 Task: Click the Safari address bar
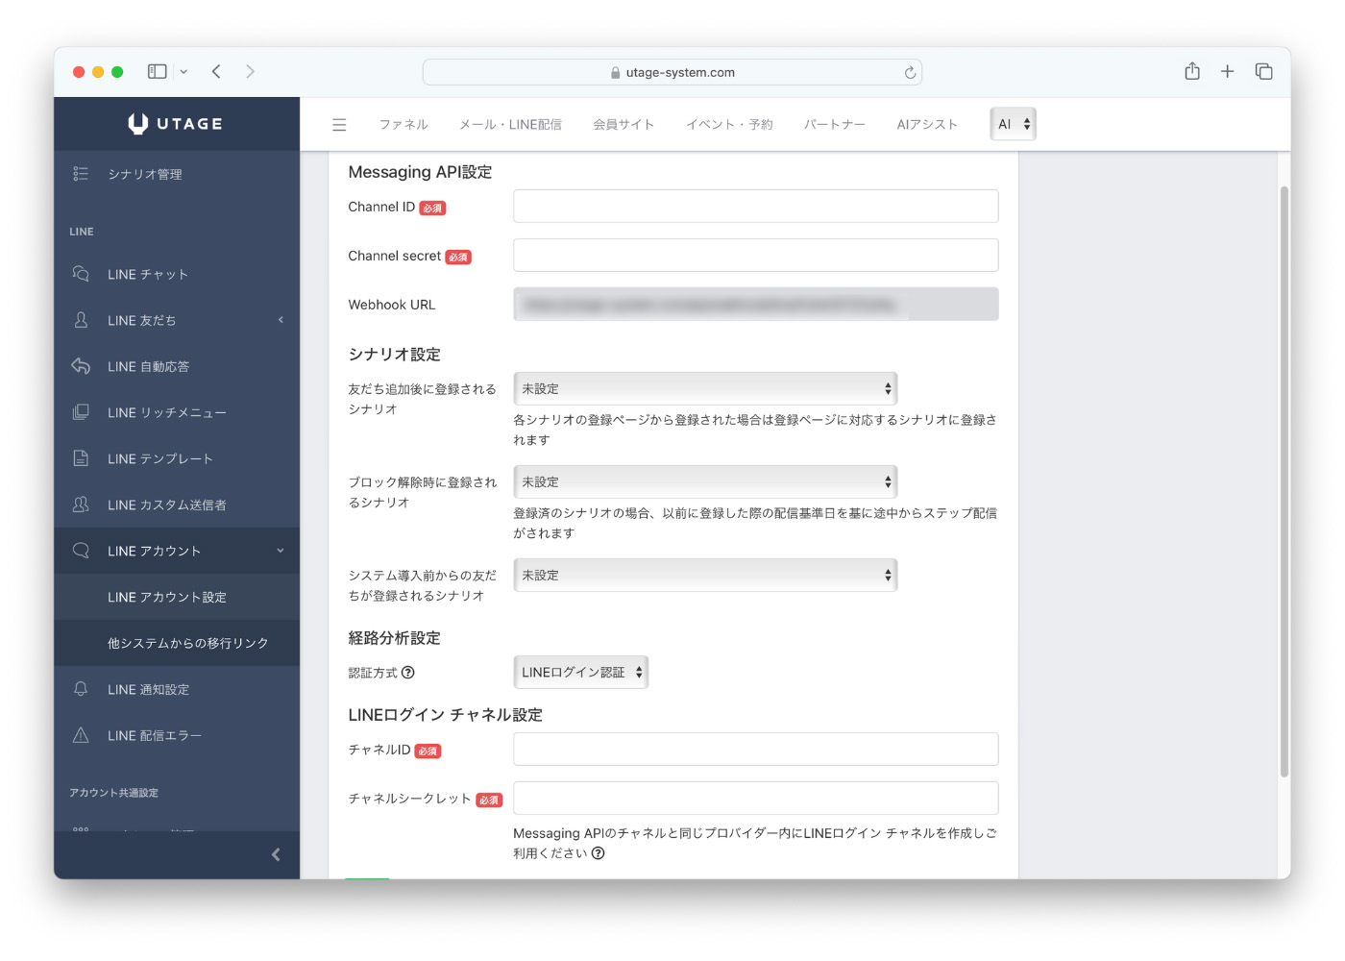coord(672,72)
